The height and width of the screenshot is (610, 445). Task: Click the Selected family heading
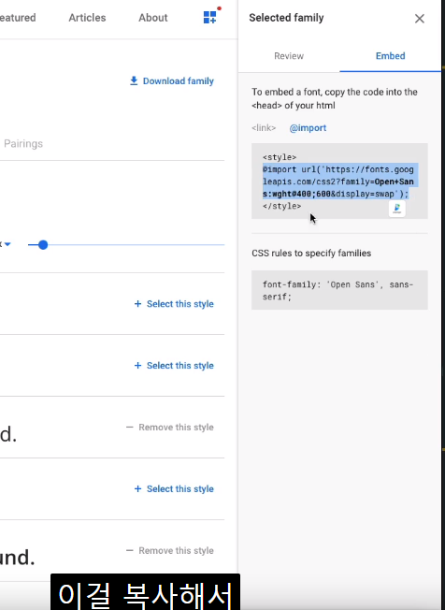(x=286, y=18)
